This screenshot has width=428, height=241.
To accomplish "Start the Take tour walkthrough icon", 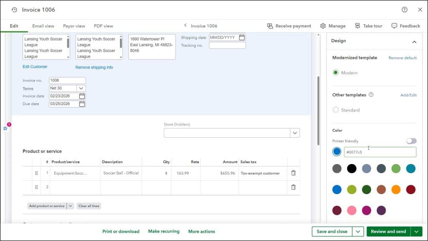I will tap(357, 26).
